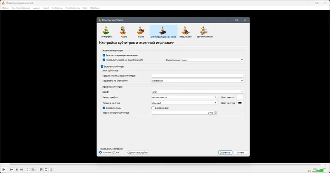The height and width of the screenshot is (173, 330).
Task: Click the VLC cone icon in main title bar
Action: (3, 3)
